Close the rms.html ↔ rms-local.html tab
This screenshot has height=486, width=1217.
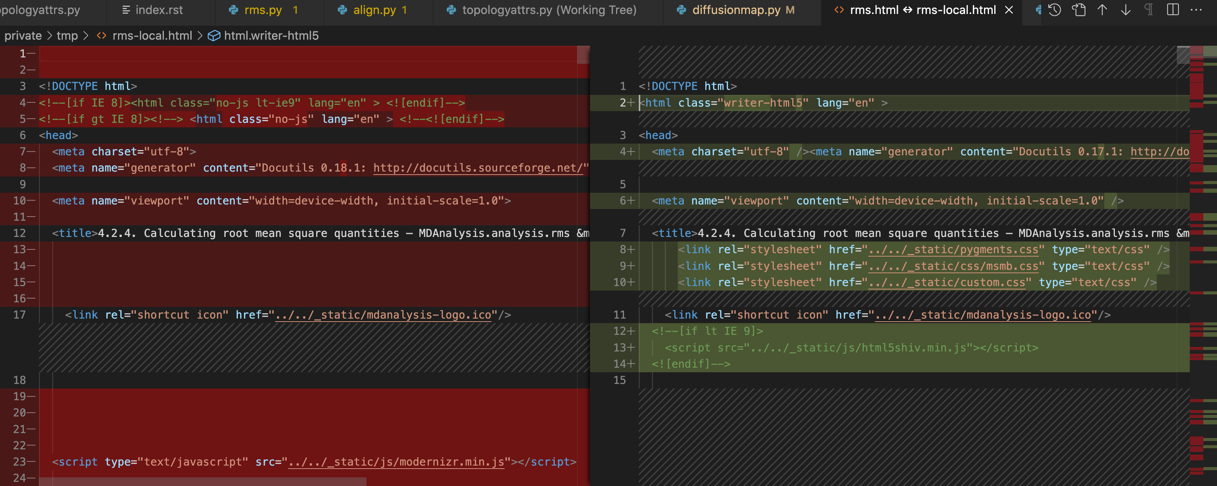[1009, 10]
